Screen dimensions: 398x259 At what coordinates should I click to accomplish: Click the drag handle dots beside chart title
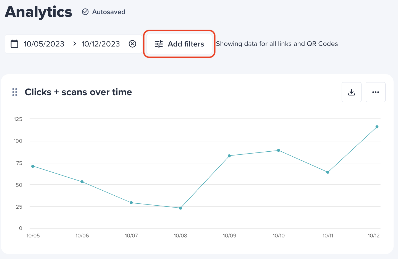point(15,92)
